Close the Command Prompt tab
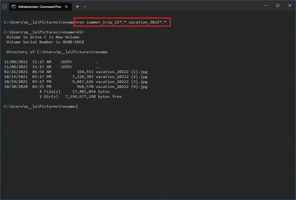296x200 pixels. click(x=66, y=7)
